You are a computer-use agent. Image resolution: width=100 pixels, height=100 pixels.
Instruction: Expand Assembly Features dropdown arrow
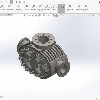point(27,12)
